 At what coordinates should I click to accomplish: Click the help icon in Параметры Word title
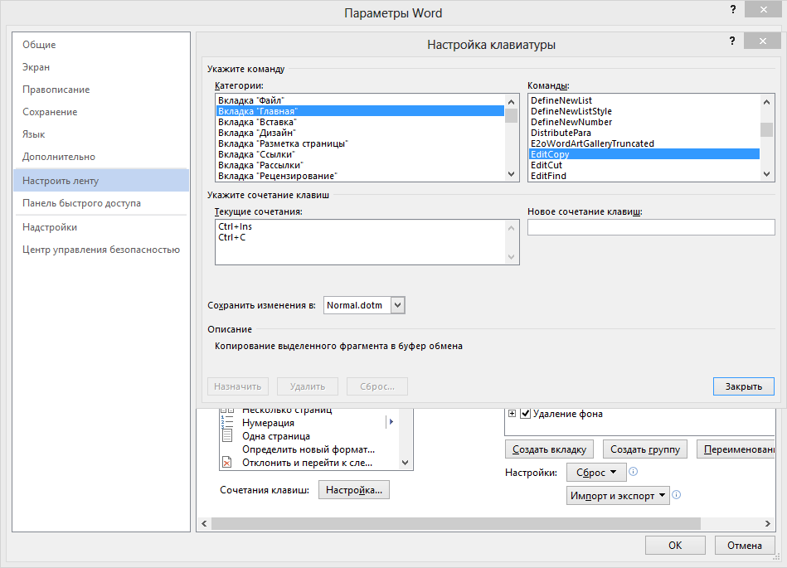coord(733,9)
